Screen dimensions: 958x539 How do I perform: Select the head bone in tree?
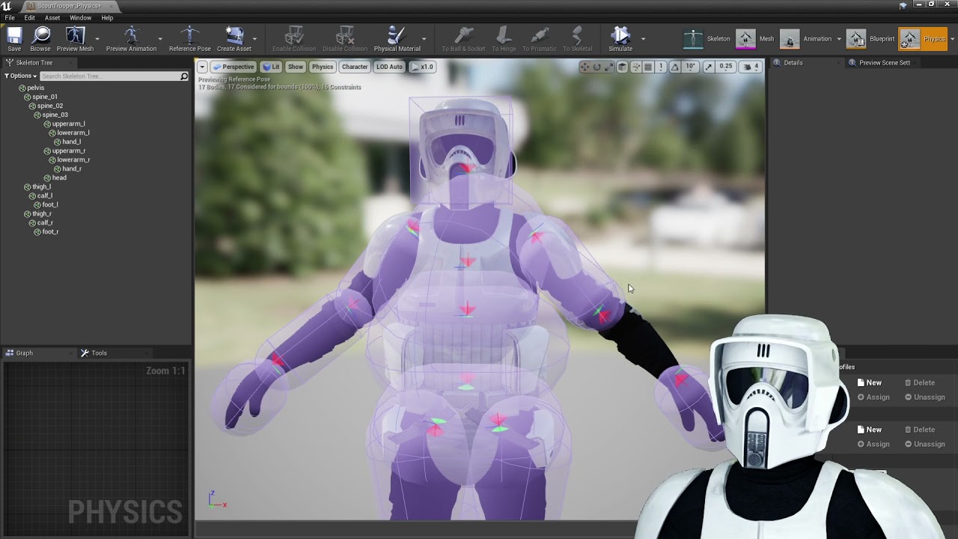click(59, 177)
